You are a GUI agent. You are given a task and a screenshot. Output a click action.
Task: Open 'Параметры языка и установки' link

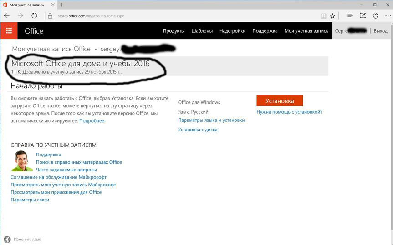coord(211,120)
